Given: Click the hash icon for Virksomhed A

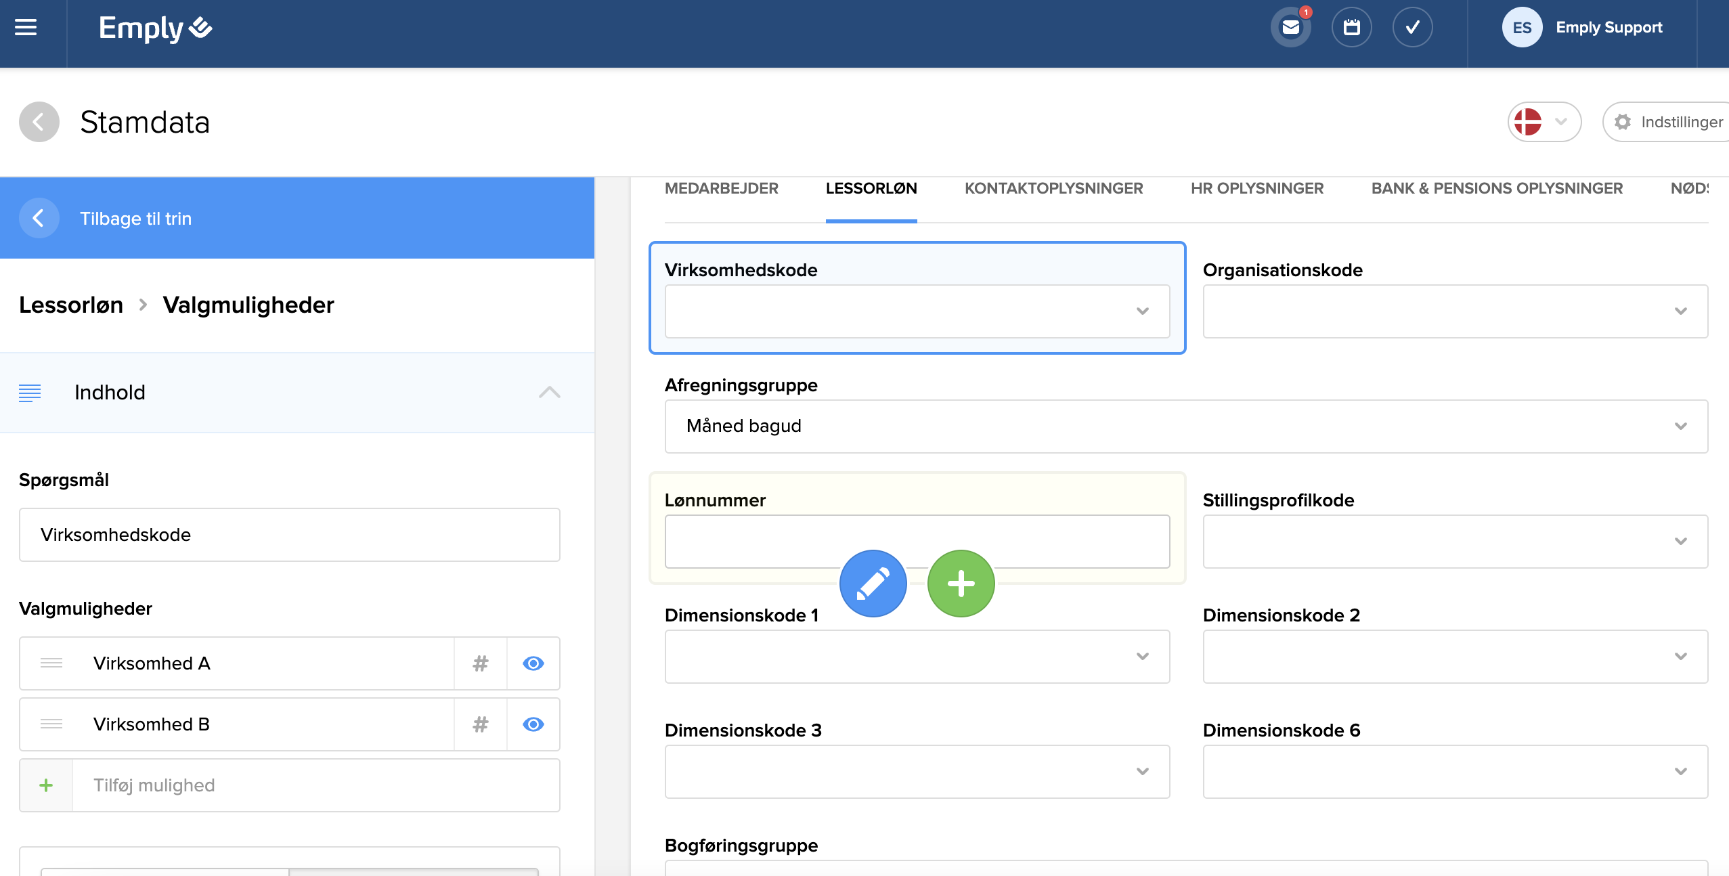Looking at the screenshot, I should (480, 663).
